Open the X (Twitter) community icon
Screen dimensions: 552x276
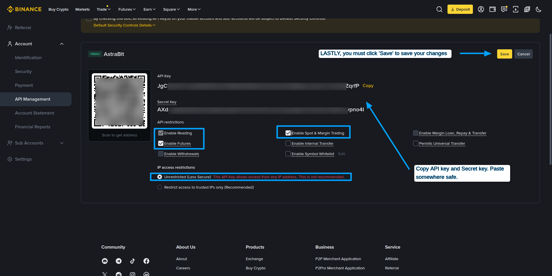[x=105, y=274]
